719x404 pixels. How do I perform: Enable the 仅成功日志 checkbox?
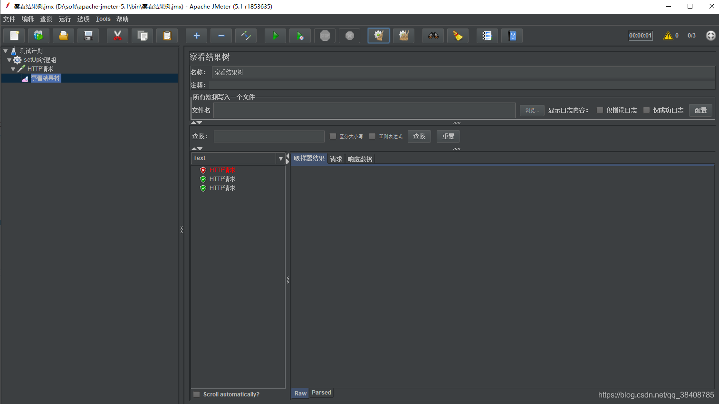(x=646, y=110)
